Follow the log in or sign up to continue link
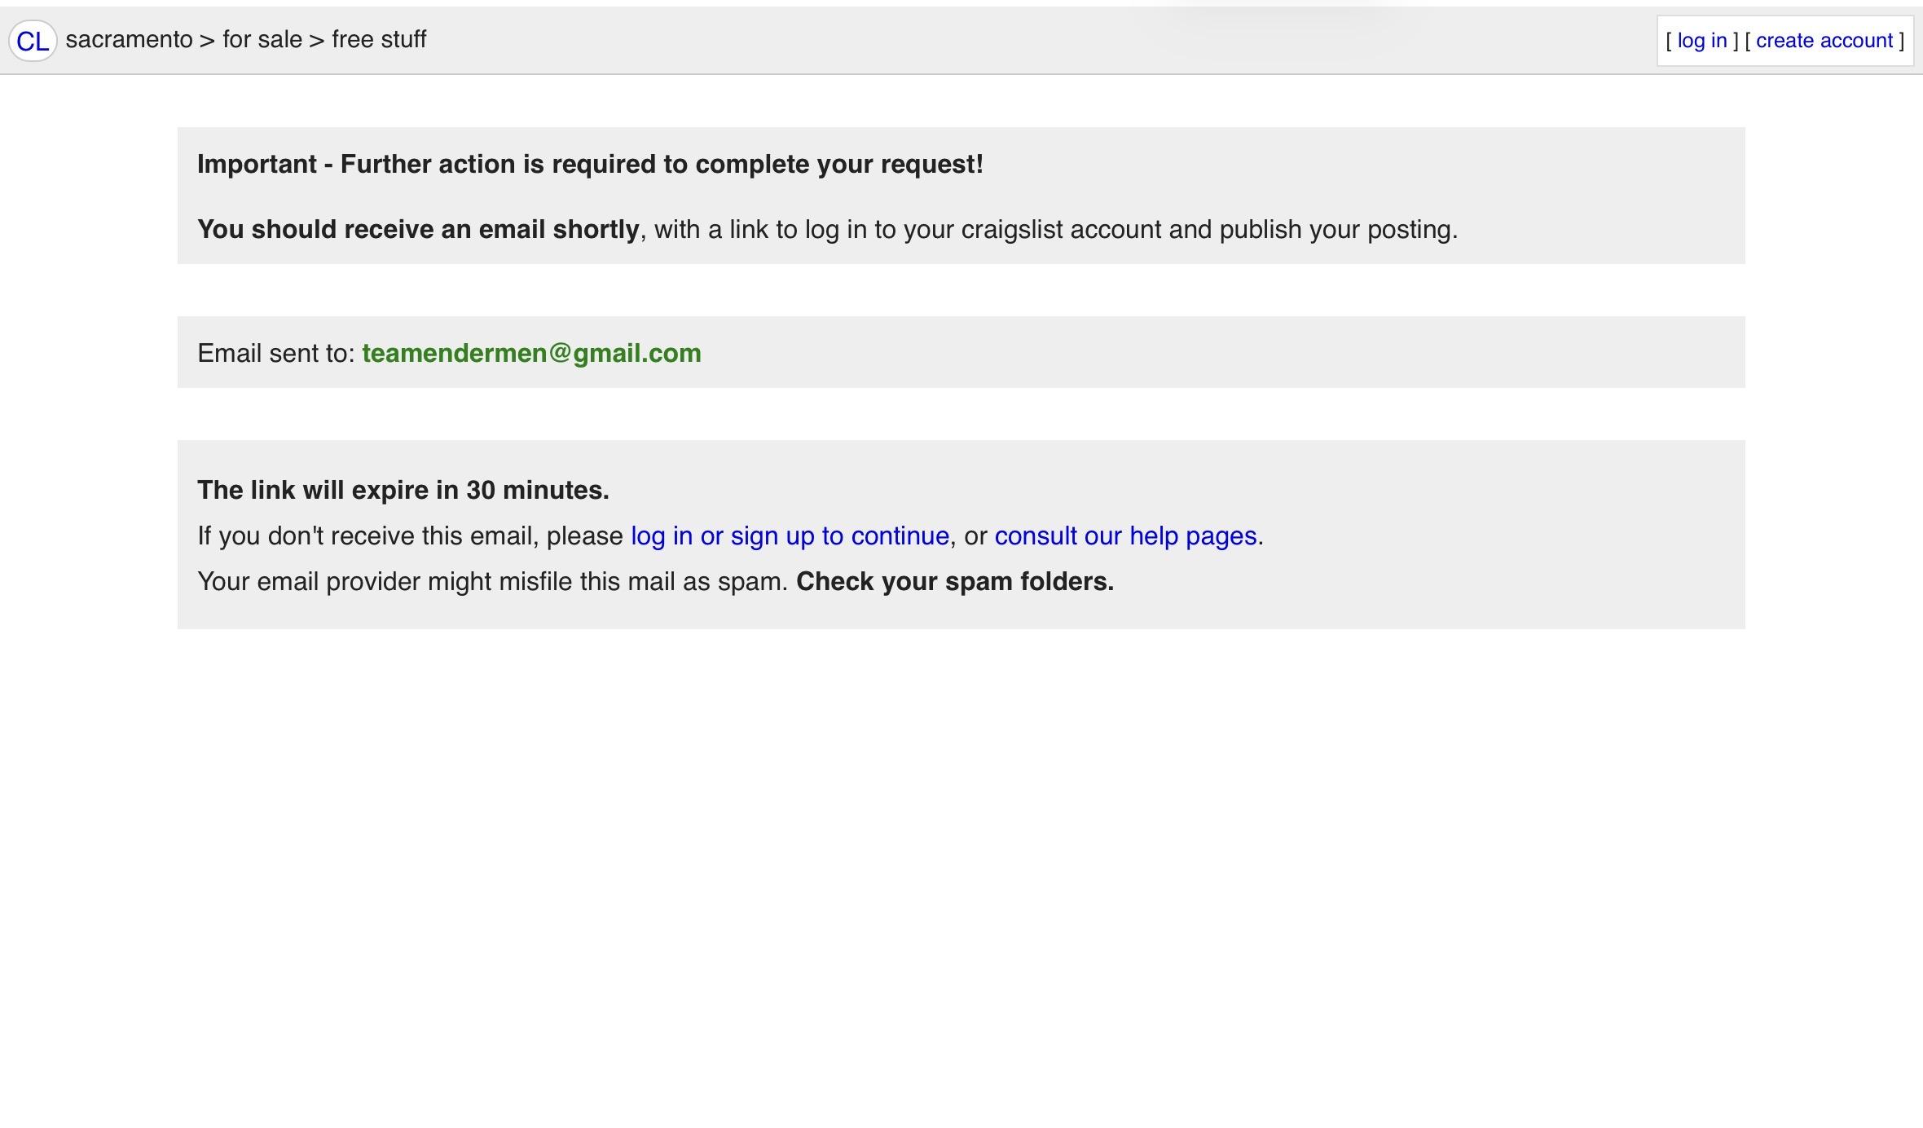This screenshot has height=1128, width=1923. [790, 535]
